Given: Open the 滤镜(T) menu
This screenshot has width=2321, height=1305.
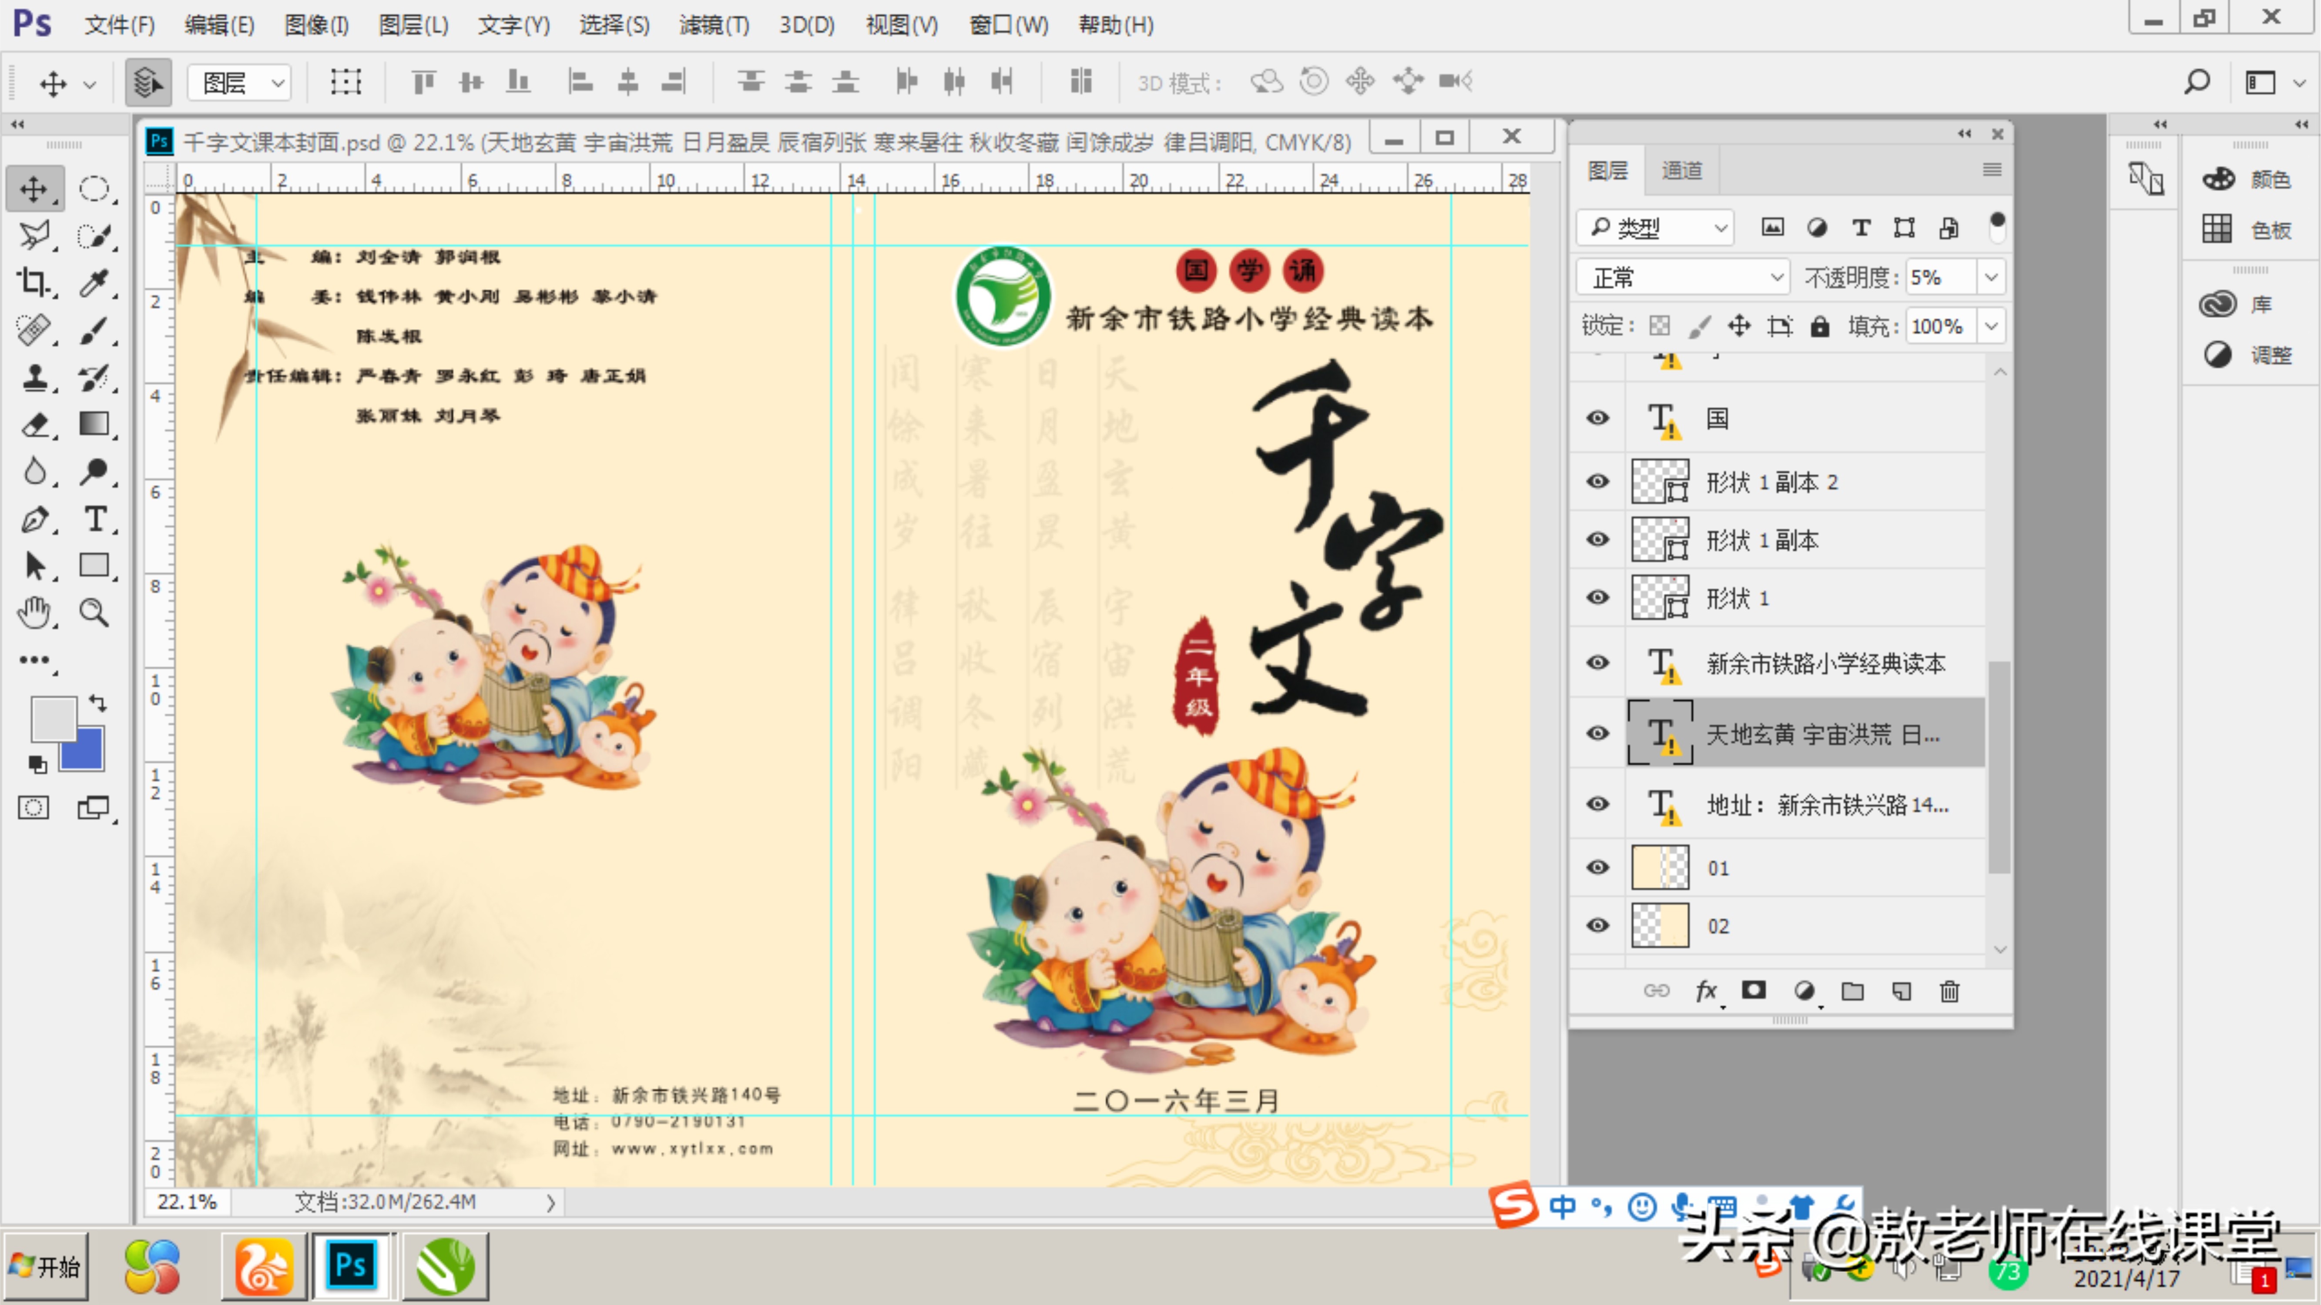Looking at the screenshot, I should tap(714, 25).
